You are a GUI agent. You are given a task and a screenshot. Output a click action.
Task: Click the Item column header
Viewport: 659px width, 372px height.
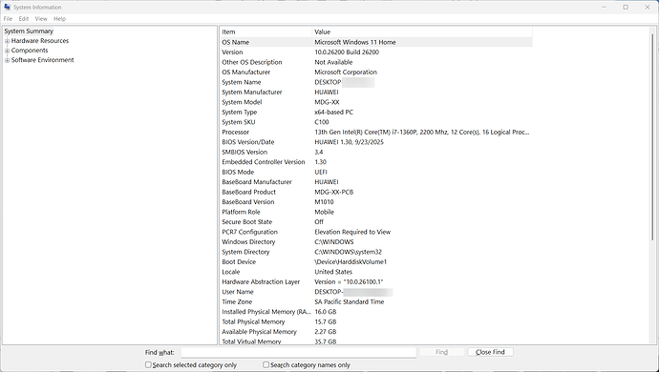pyautogui.click(x=266, y=31)
